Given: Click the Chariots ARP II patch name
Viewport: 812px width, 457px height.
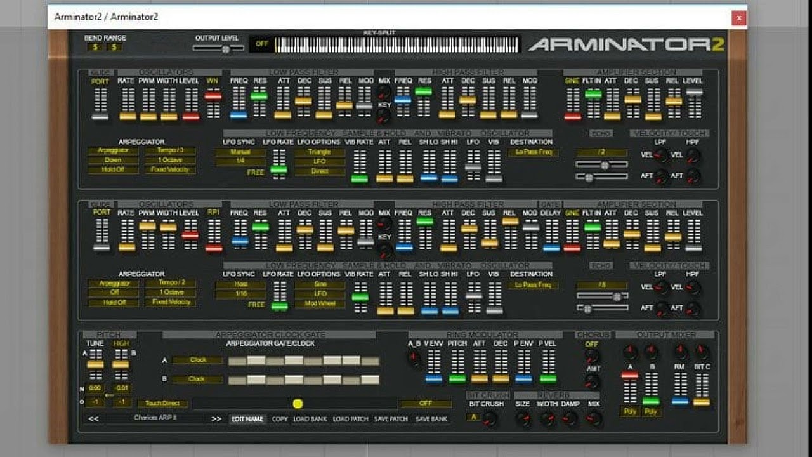Looking at the screenshot, I should [x=155, y=418].
